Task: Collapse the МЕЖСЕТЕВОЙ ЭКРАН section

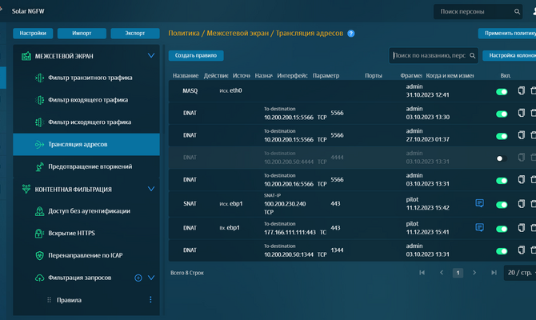Action: pos(151,56)
